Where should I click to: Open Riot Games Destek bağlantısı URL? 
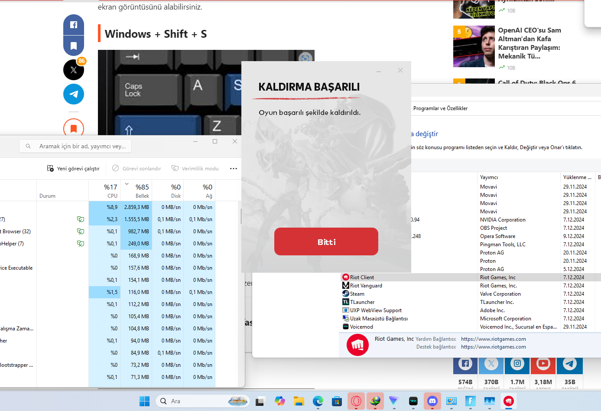[493, 347]
